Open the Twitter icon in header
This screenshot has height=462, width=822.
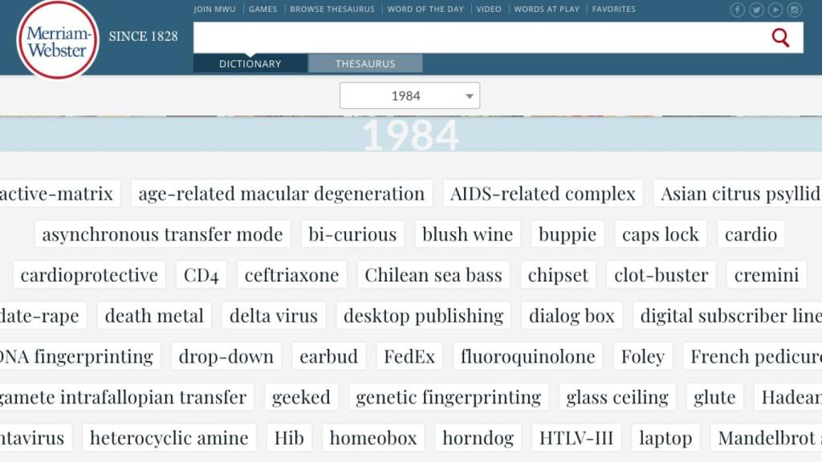click(756, 10)
